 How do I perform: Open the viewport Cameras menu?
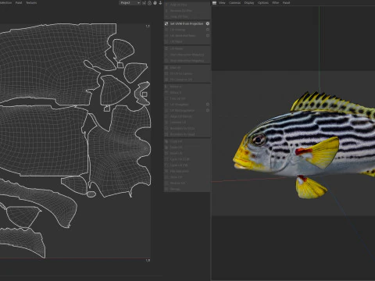point(235,3)
